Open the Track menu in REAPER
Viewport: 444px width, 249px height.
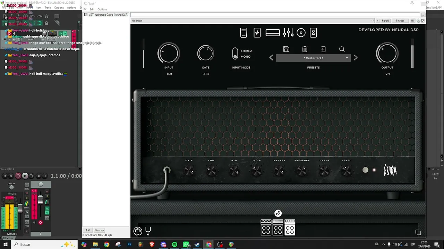point(48,8)
